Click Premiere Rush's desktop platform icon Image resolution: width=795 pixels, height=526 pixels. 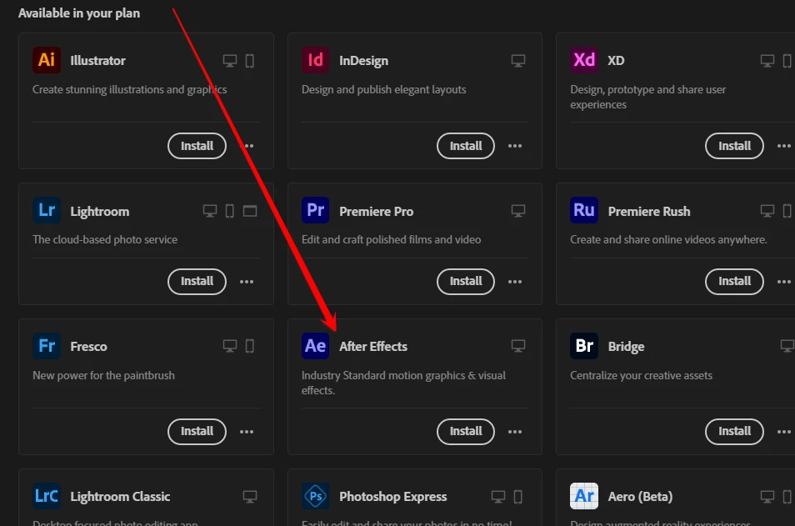(x=767, y=211)
